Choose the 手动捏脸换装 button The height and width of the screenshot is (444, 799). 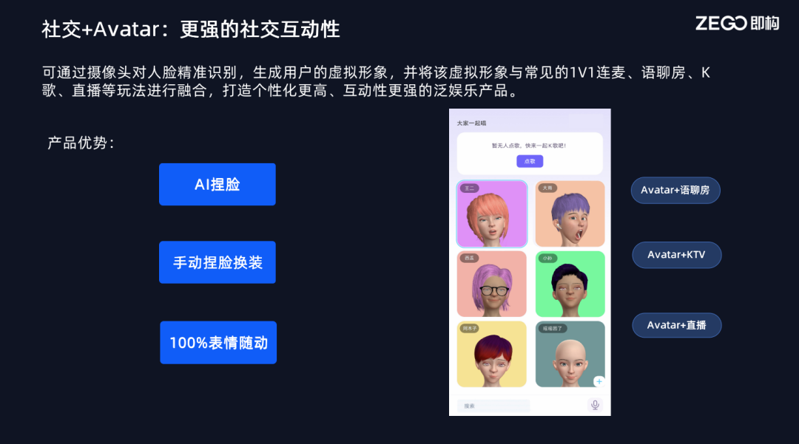coord(217,262)
